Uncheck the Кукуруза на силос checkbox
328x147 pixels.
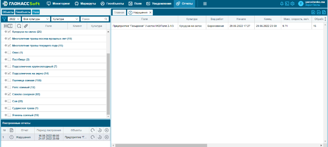(9, 32)
